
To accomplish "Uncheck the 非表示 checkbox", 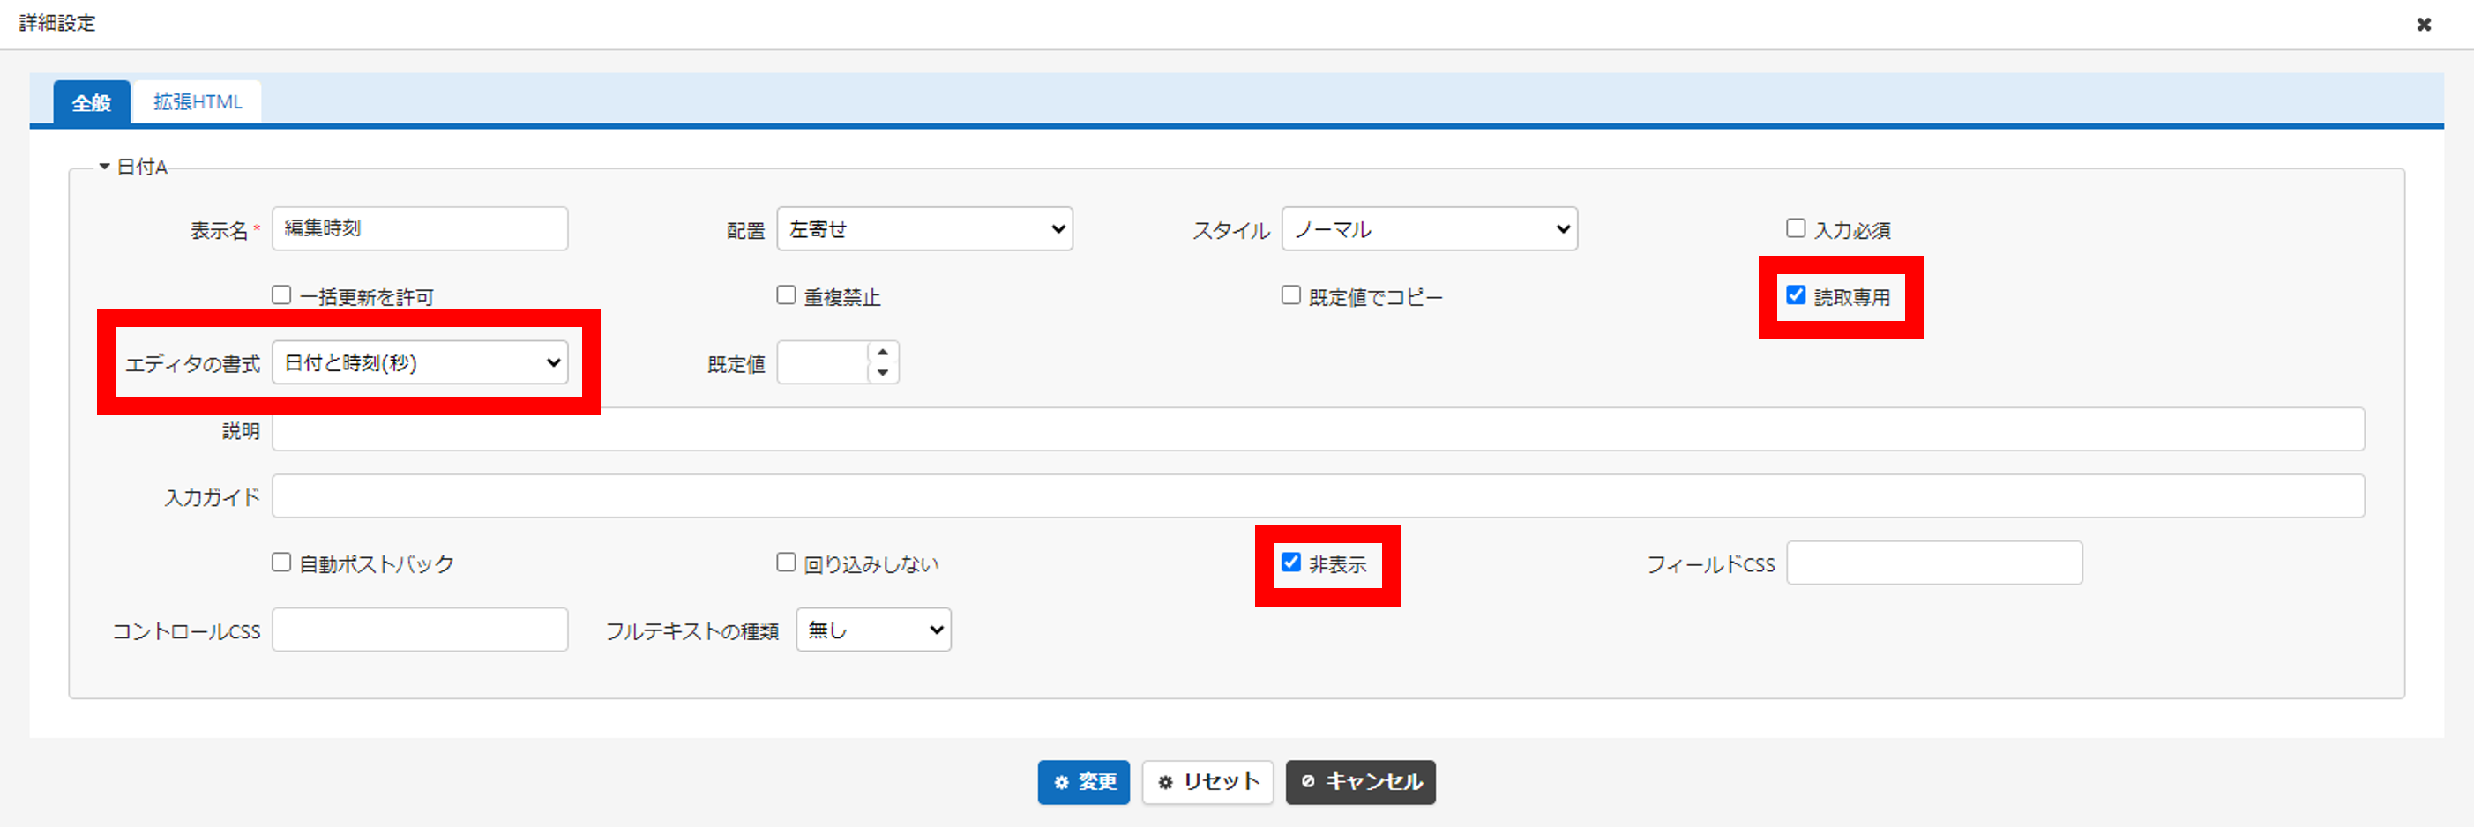I will (x=1290, y=562).
